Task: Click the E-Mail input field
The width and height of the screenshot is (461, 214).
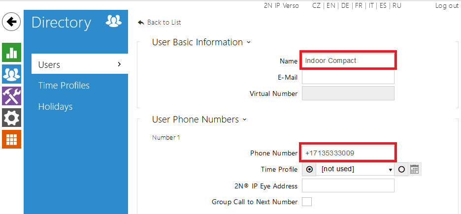Action: click(348, 77)
